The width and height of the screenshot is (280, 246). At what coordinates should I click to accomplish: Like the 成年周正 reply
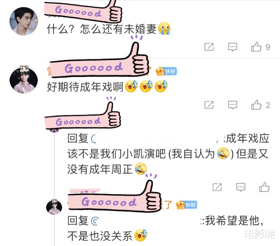[x=264, y=187]
